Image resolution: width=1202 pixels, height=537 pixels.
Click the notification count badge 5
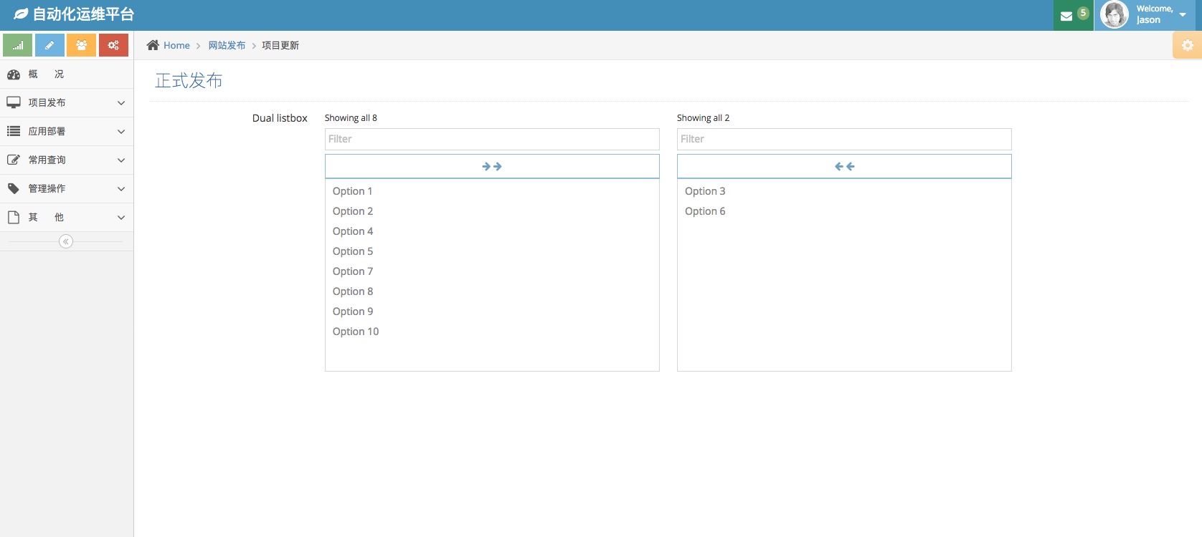point(1083,13)
